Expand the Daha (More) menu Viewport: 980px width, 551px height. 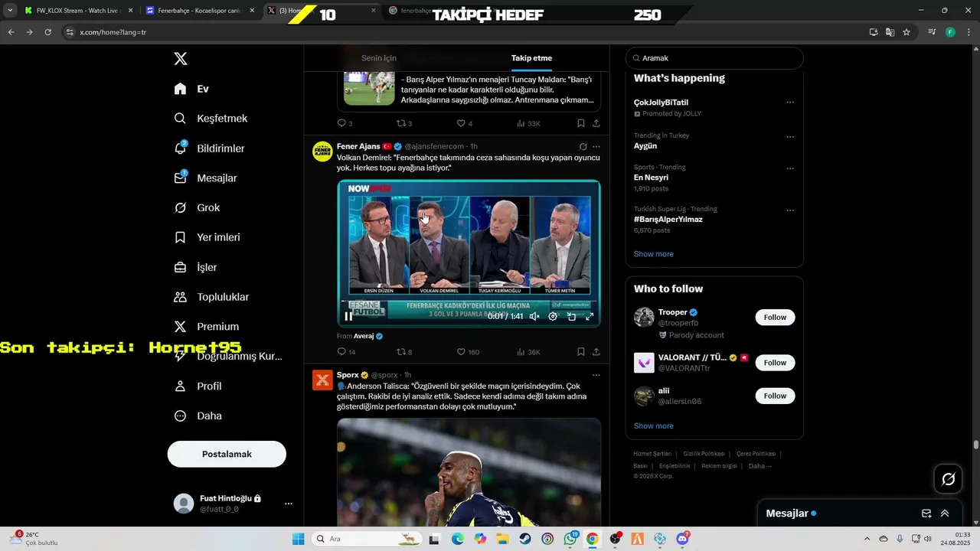(198, 416)
